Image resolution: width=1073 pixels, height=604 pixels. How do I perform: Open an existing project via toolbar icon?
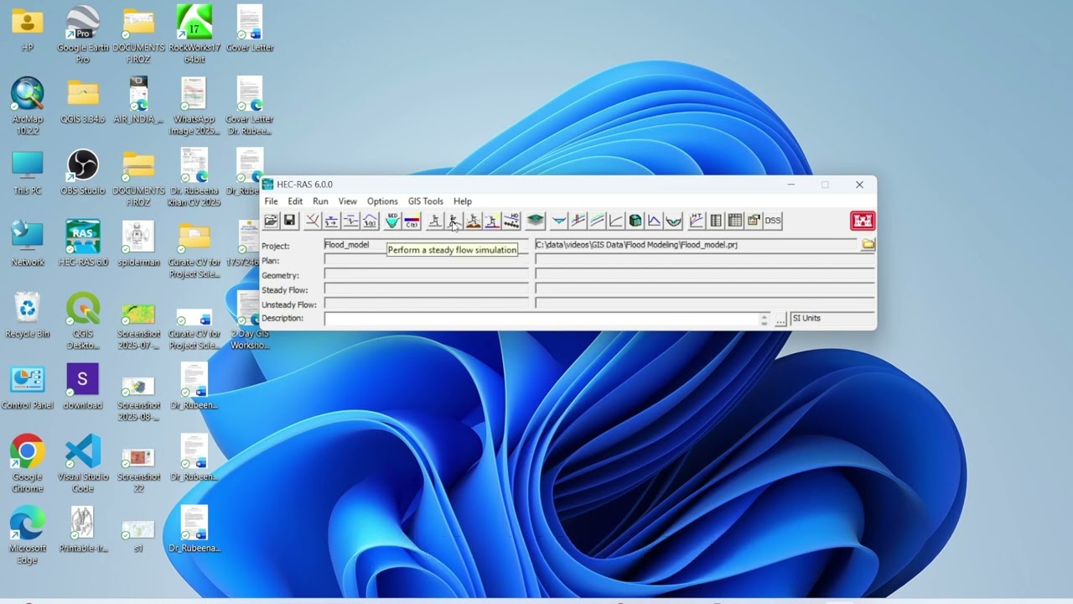271,221
